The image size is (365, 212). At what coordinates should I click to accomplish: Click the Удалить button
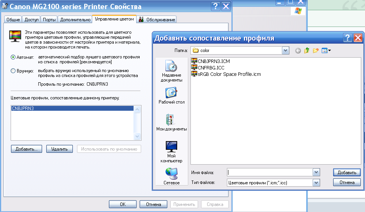[x=59, y=149]
